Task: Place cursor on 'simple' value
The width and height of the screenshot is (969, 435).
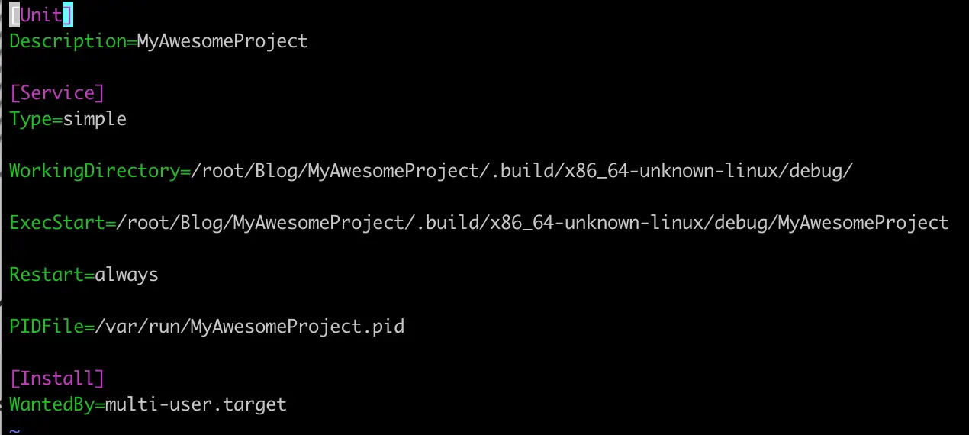Action: point(95,119)
